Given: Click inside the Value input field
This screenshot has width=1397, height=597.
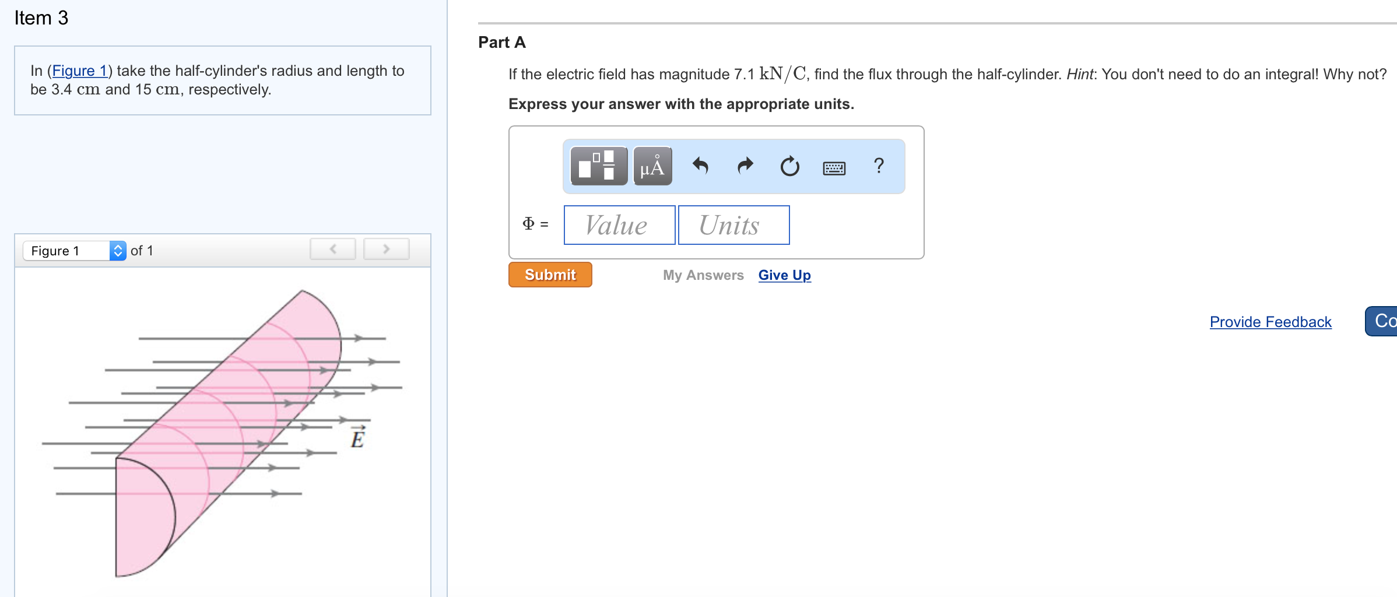Looking at the screenshot, I should tap(619, 225).
